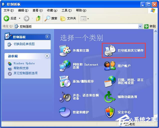Collapse the 请参阅 sidebar section
Image resolution: width=159 pixels, height=128 pixels.
click(47, 56)
